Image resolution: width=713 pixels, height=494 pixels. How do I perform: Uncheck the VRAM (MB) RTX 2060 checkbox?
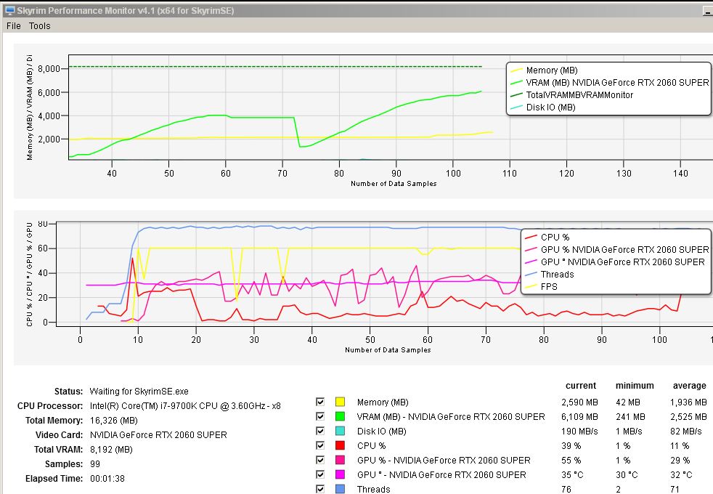coord(320,417)
